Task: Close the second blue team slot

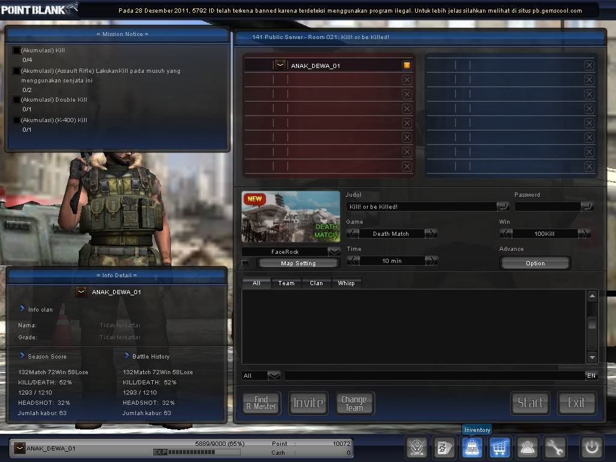Action: (x=589, y=80)
